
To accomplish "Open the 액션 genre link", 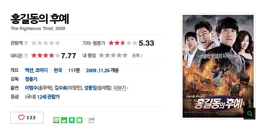I will (29, 70).
